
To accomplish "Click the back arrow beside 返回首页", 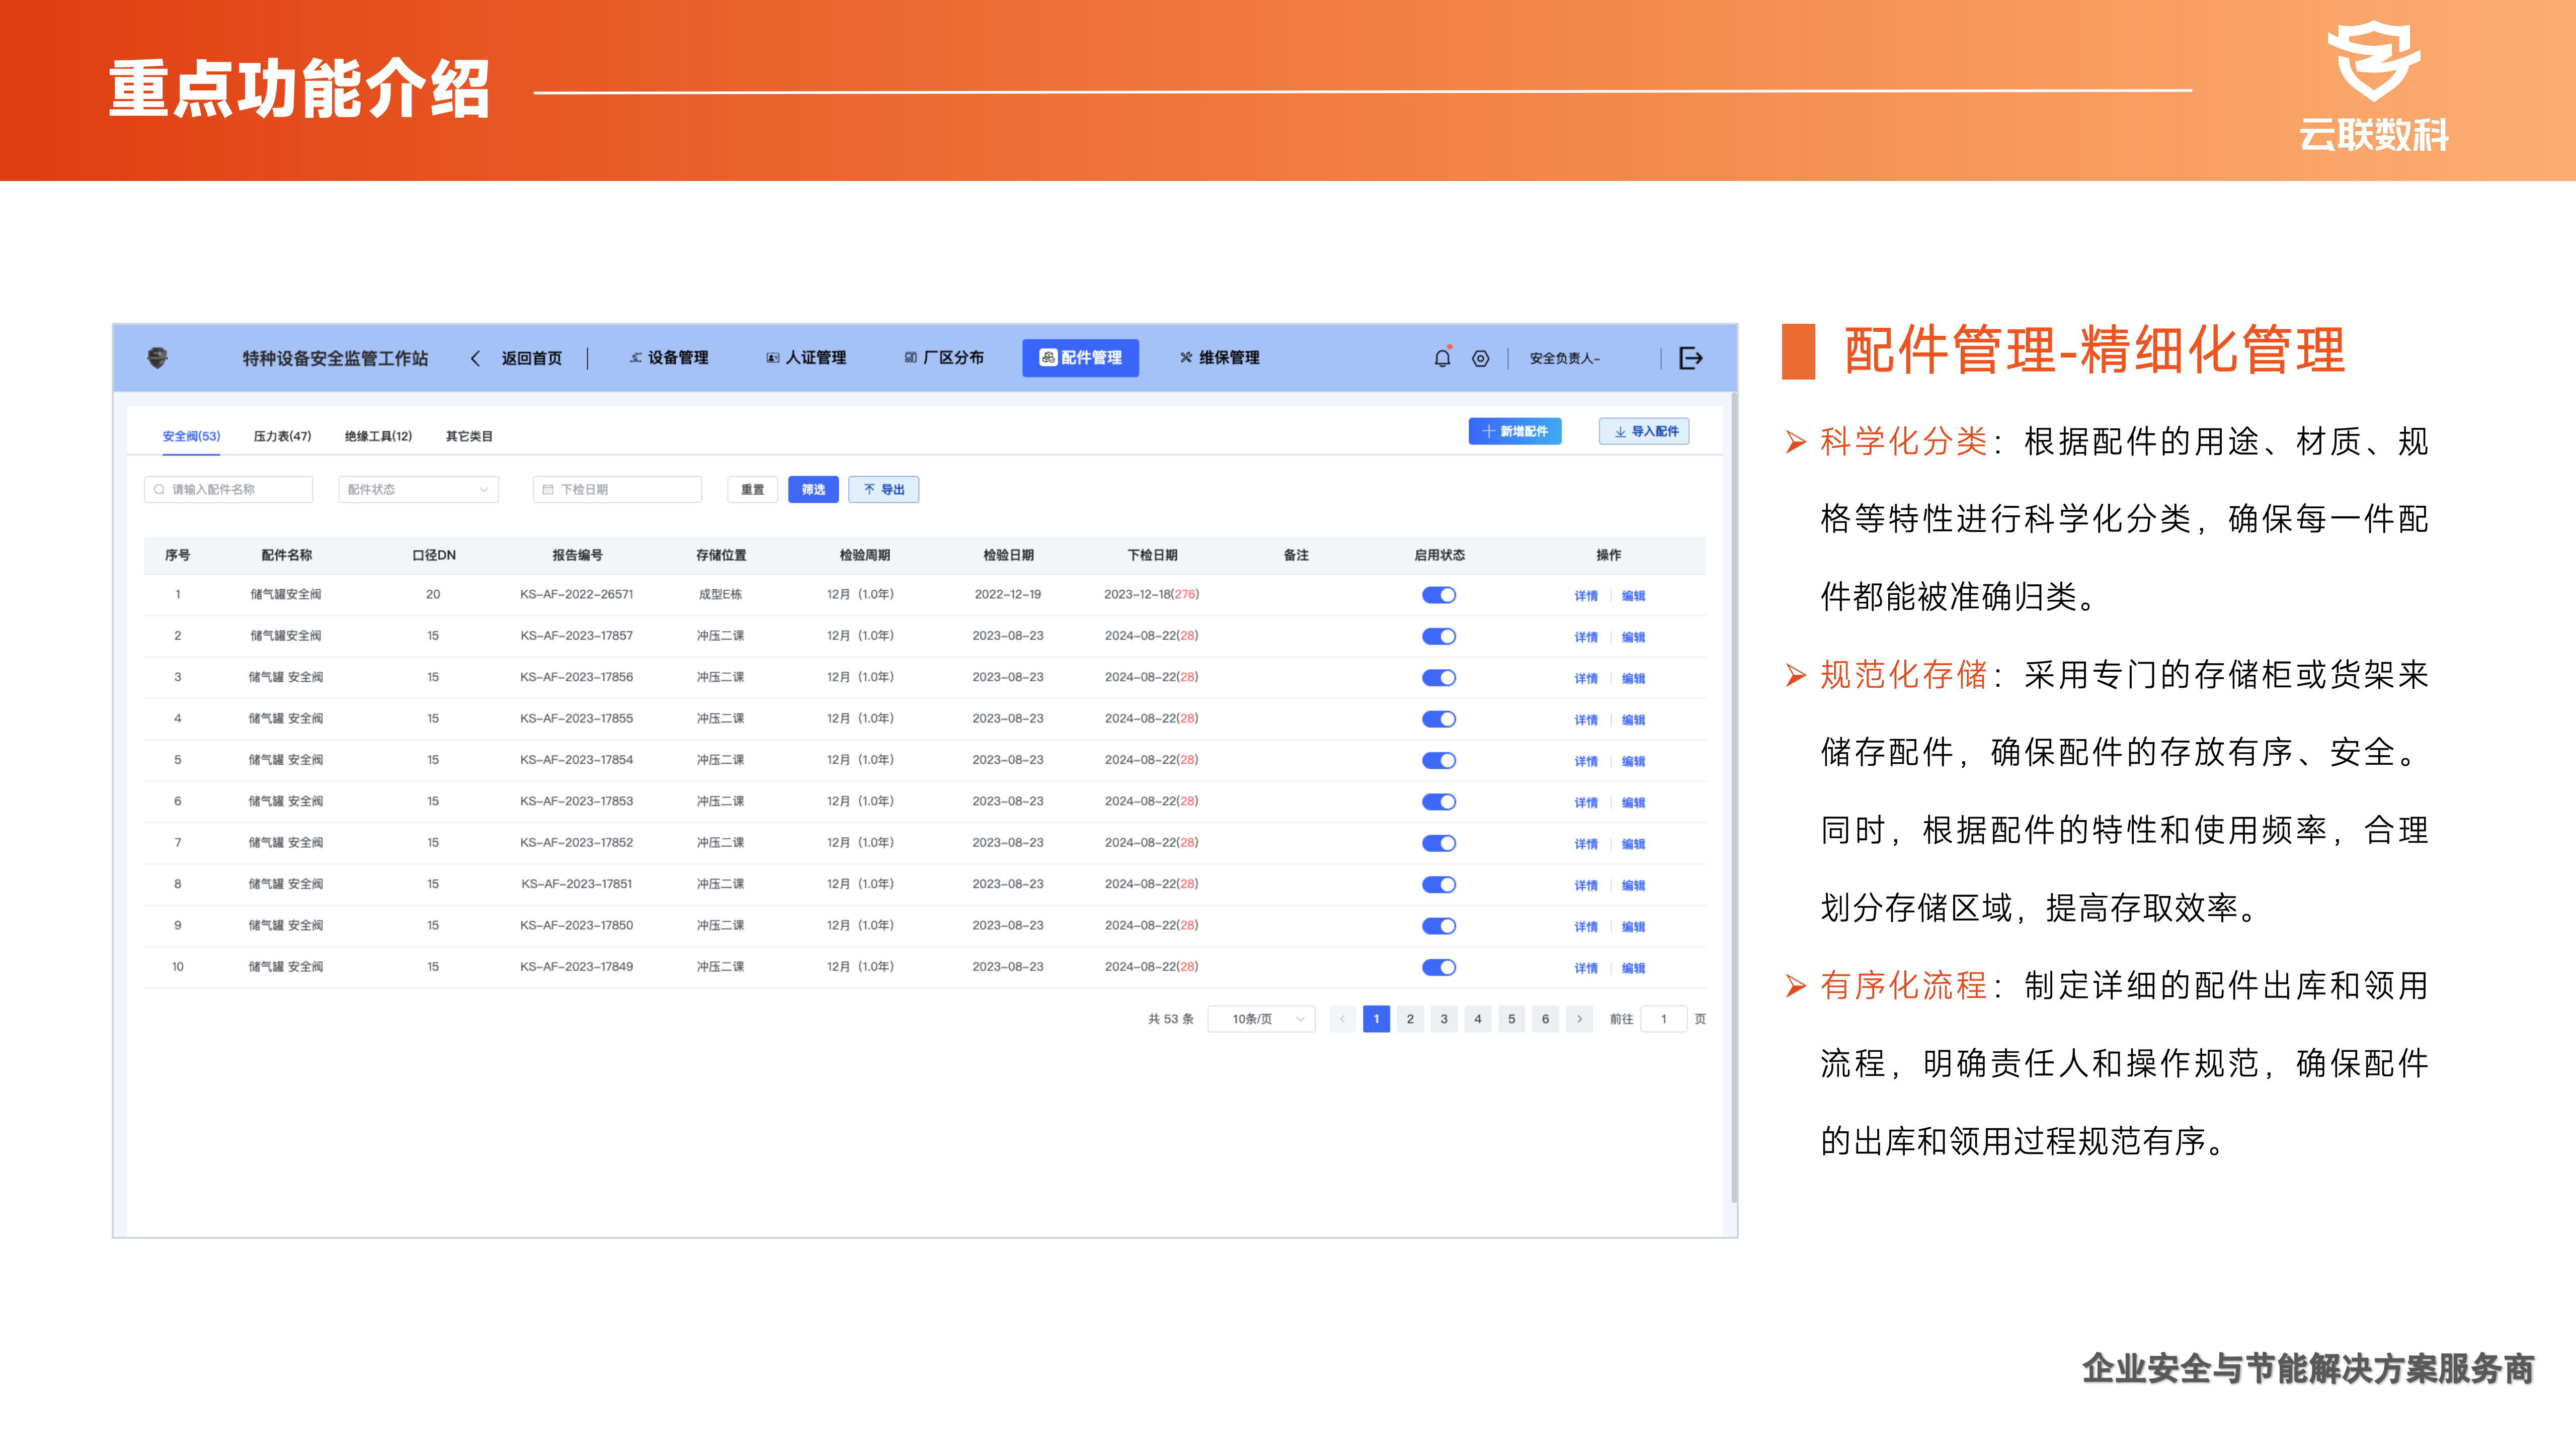I will pyautogui.click(x=475, y=358).
